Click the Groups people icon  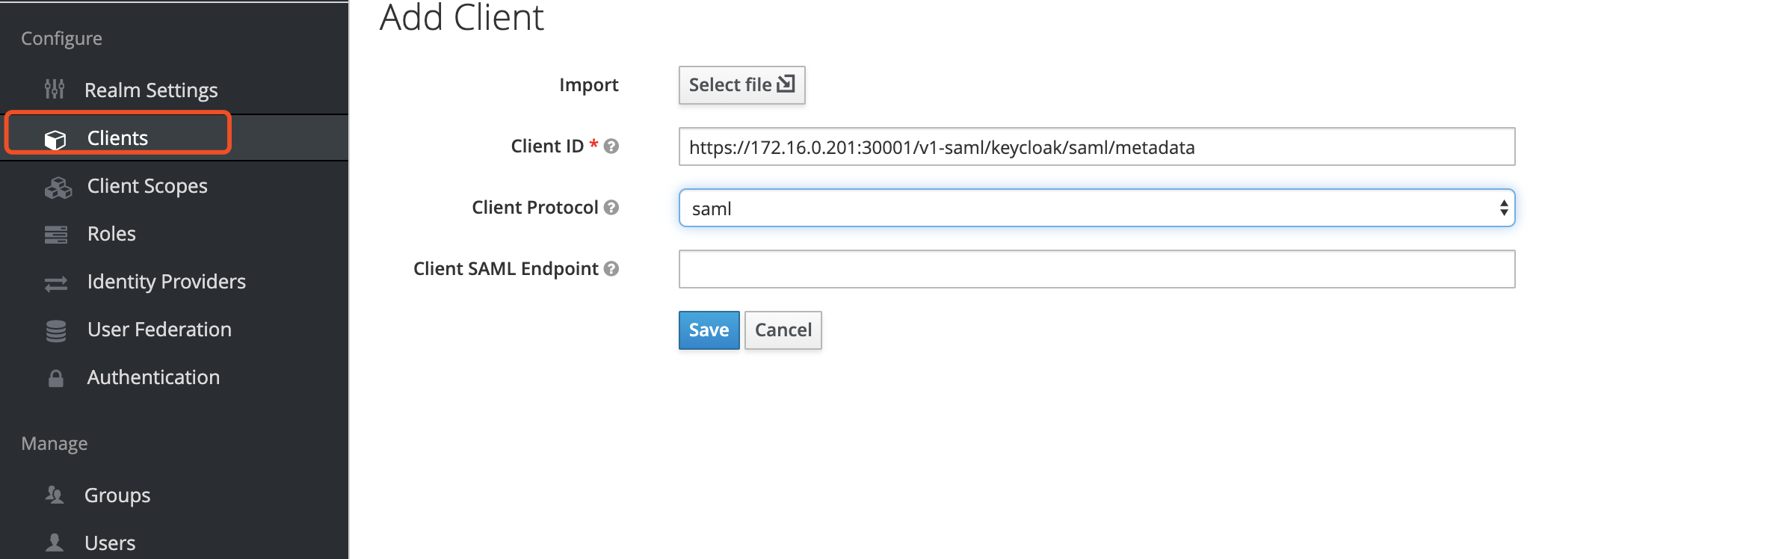click(x=55, y=495)
